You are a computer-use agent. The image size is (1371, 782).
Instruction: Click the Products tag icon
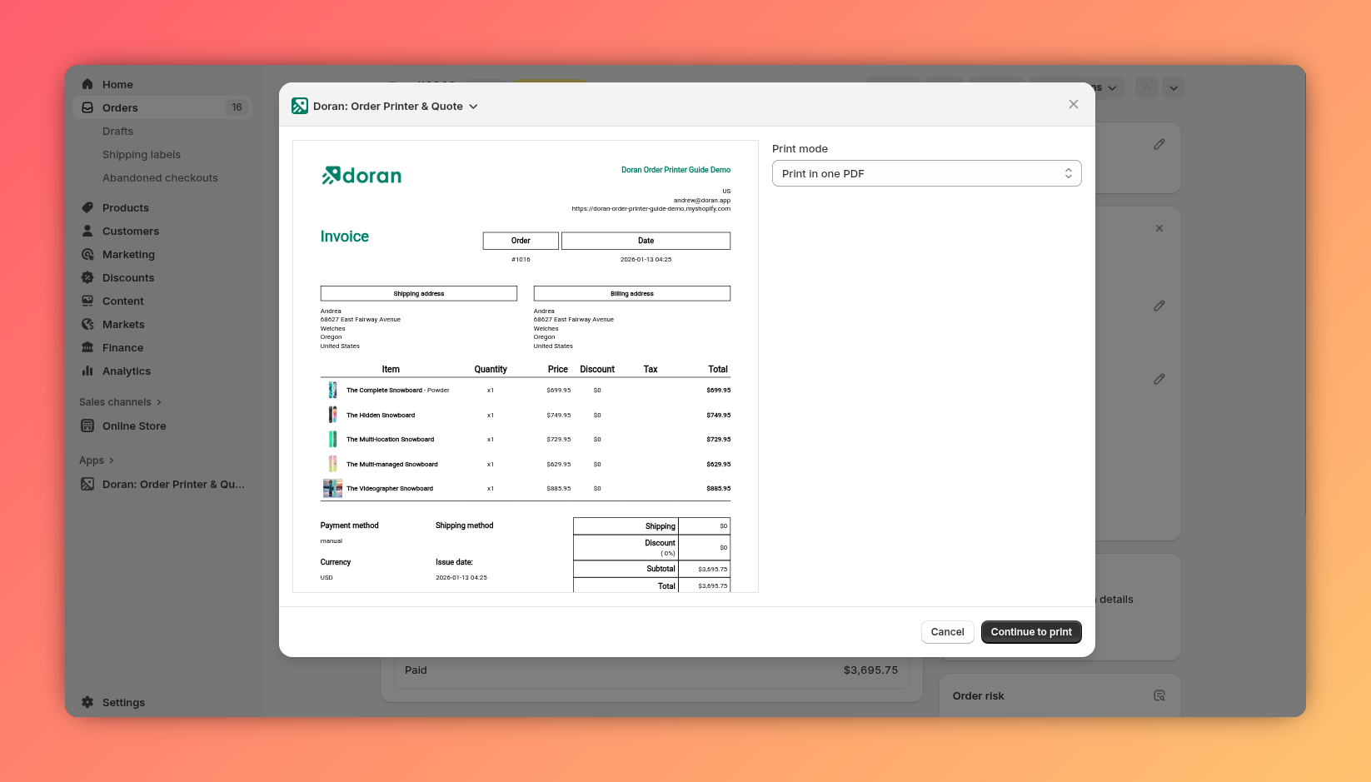[x=87, y=207]
